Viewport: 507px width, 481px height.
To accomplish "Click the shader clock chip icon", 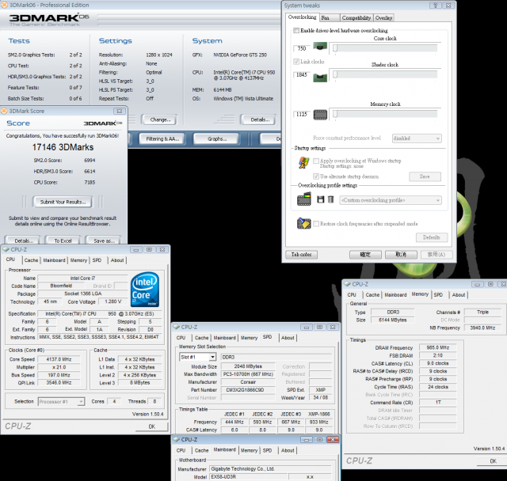I will coord(320,78).
